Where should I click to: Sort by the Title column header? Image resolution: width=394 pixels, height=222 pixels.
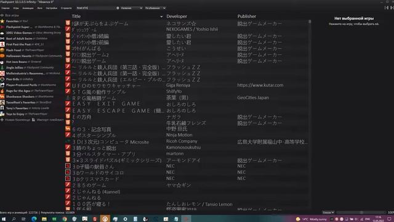point(76,17)
